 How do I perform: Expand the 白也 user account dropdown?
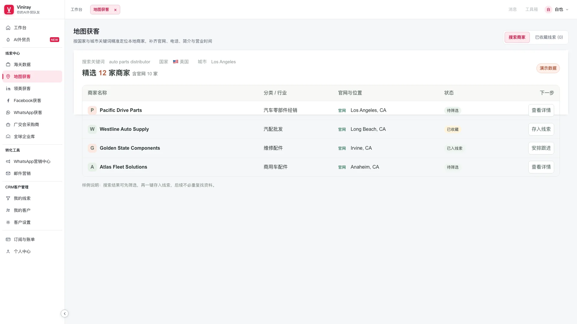pyautogui.click(x=557, y=10)
